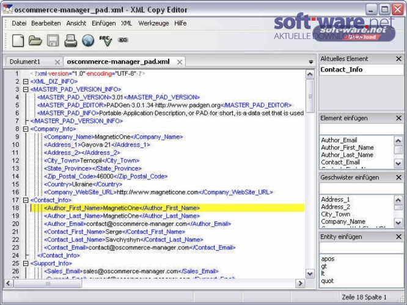Click line number 1 in the margin

[x=17, y=74]
